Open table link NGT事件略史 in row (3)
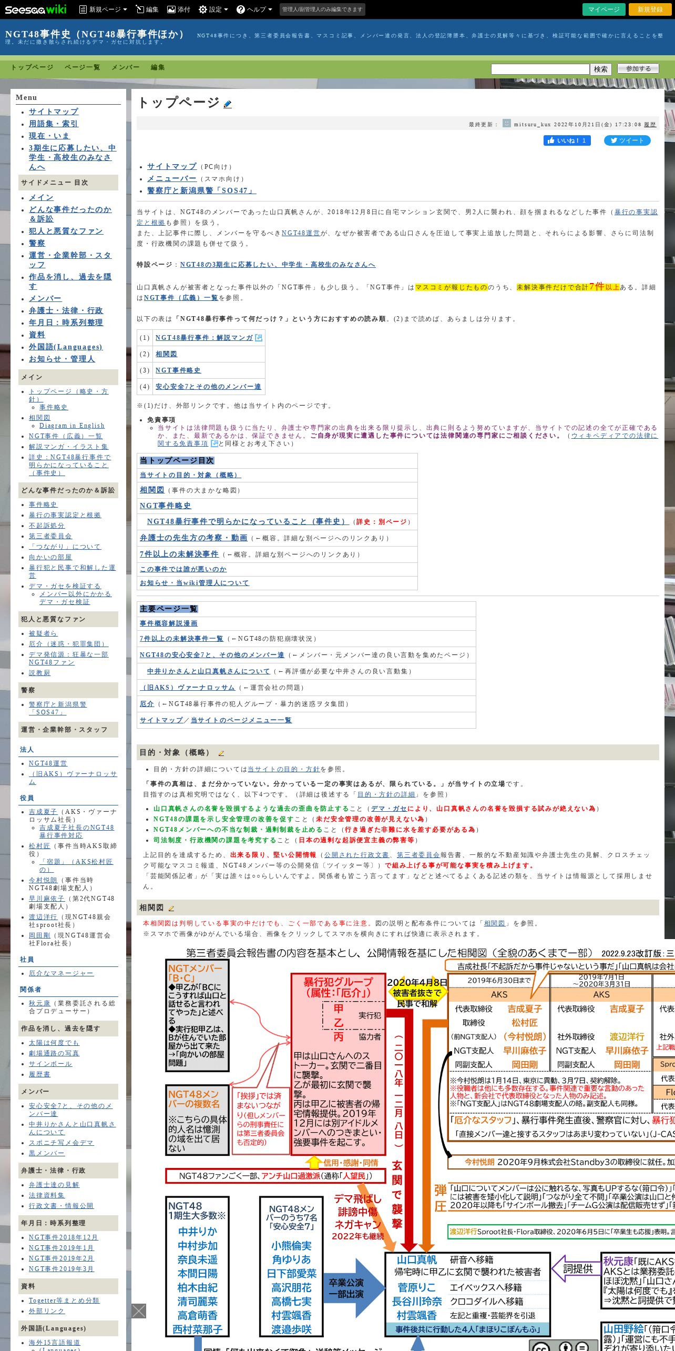 coord(178,370)
